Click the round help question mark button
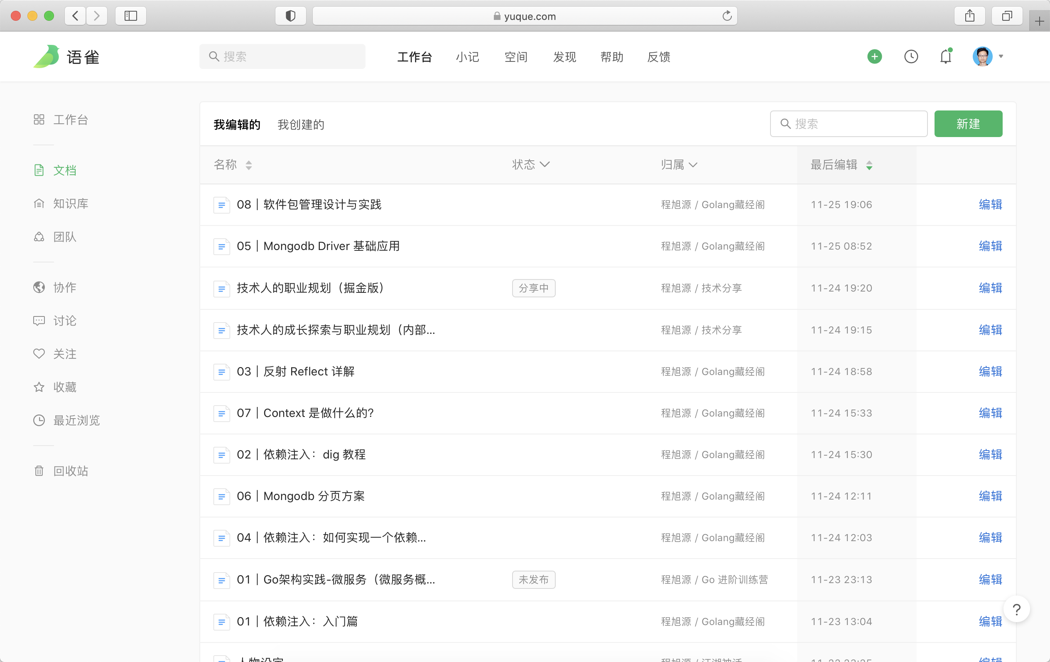 click(1016, 609)
